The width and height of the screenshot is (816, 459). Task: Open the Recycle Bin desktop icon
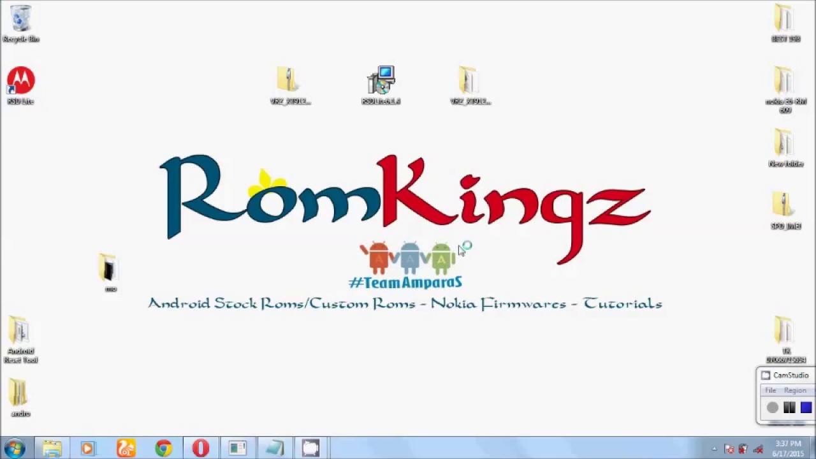(x=20, y=24)
